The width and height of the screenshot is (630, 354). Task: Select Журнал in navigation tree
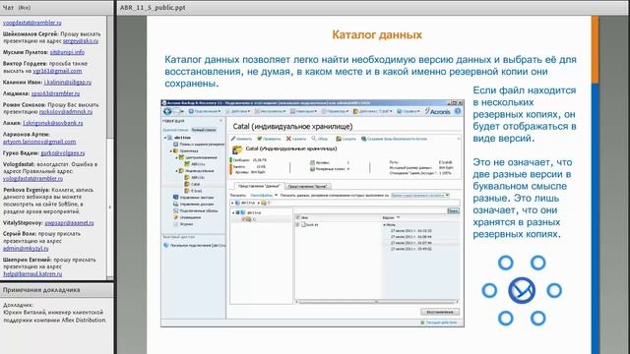pyautogui.click(x=183, y=224)
